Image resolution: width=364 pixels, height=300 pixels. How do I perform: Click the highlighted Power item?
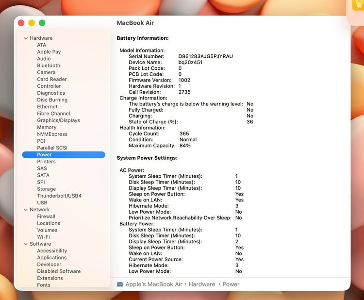click(64, 155)
